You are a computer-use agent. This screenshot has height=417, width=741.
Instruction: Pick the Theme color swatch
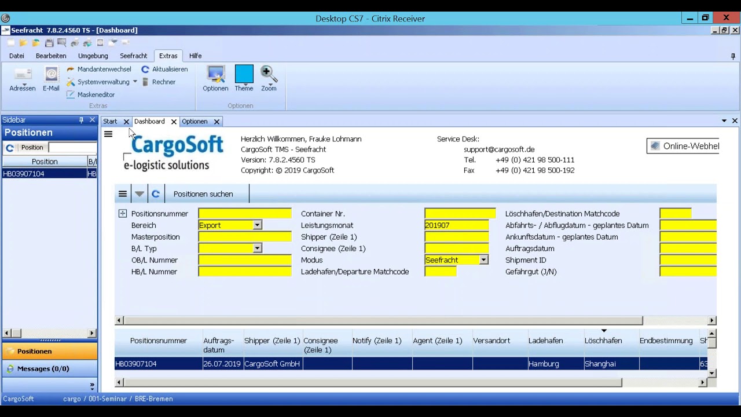[244, 74]
